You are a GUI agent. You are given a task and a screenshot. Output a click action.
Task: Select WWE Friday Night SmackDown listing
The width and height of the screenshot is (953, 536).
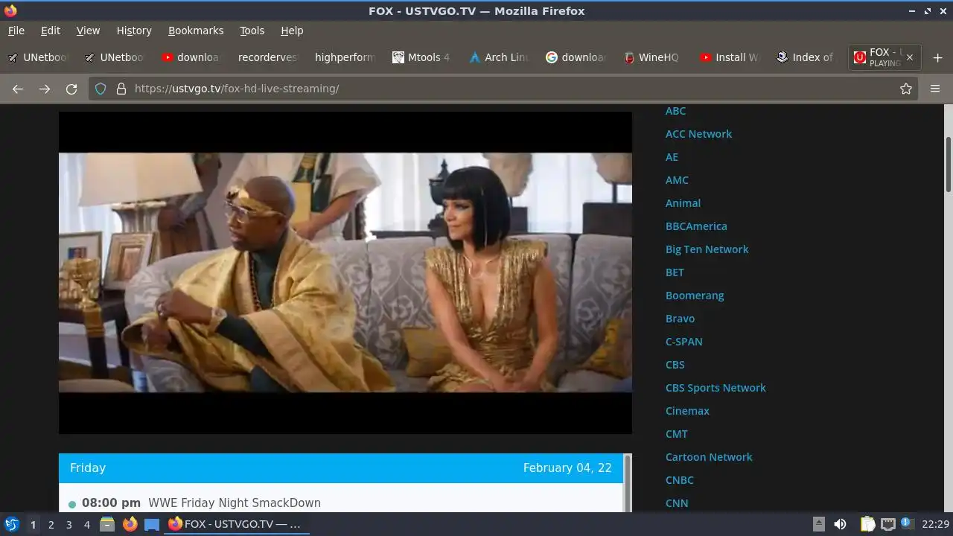235,503
